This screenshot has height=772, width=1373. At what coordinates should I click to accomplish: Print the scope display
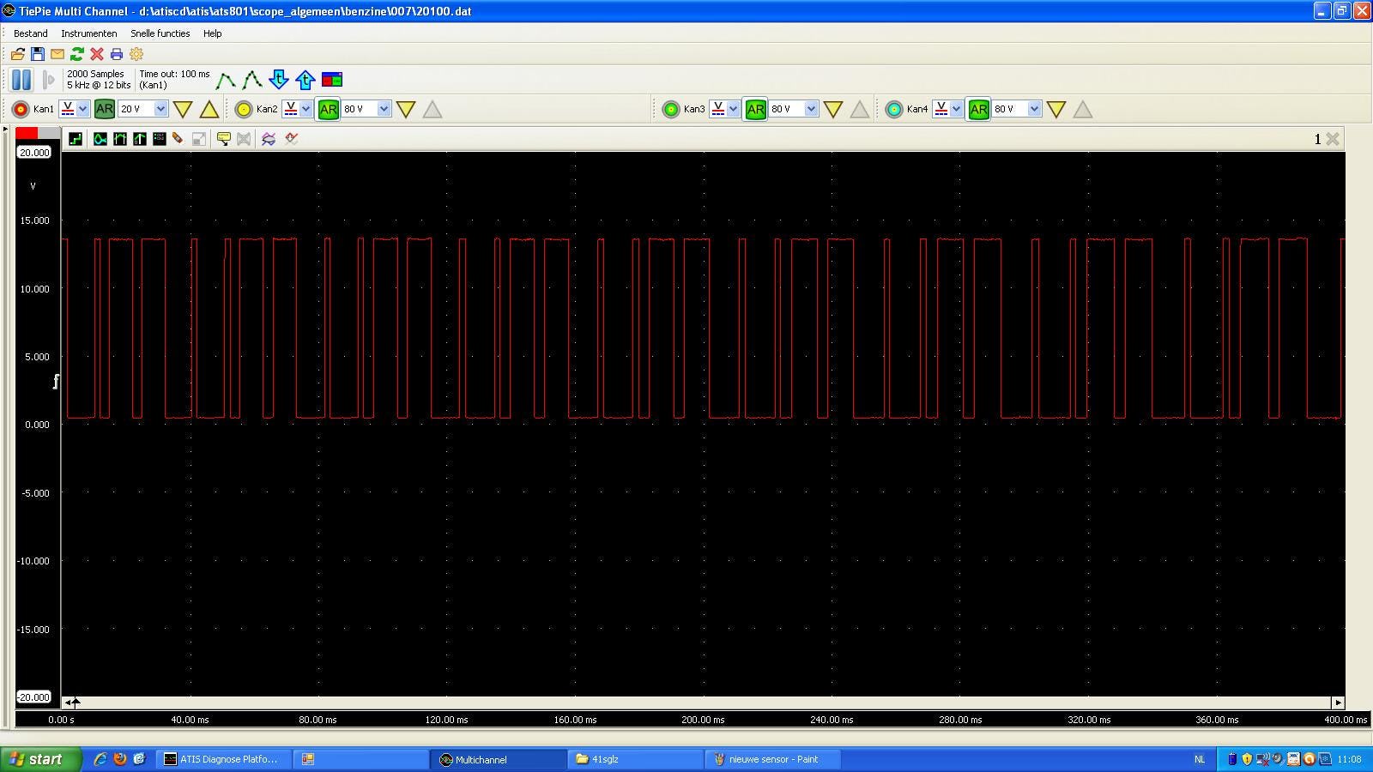[117, 54]
